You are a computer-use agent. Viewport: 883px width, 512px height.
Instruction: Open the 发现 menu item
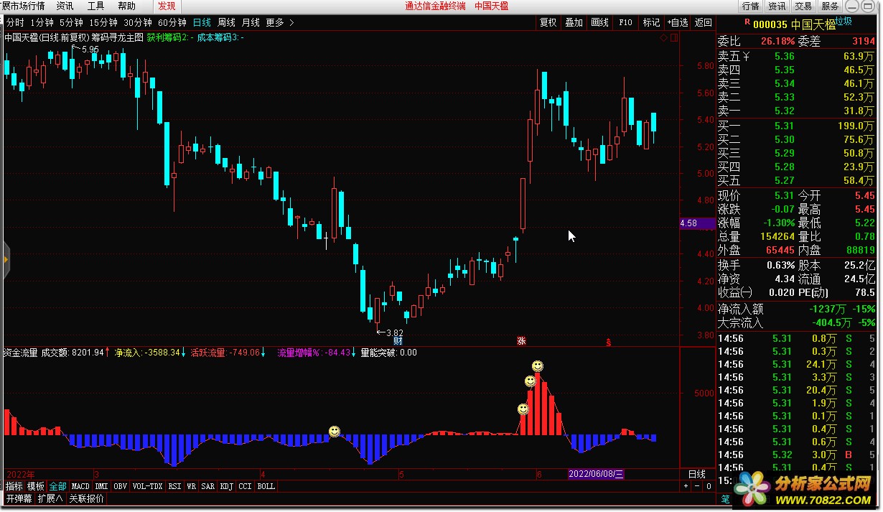click(x=167, y=6)
